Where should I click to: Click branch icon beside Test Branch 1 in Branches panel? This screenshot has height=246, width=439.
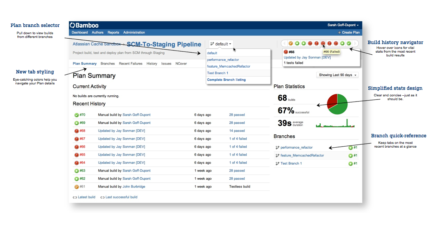(277, 164)
